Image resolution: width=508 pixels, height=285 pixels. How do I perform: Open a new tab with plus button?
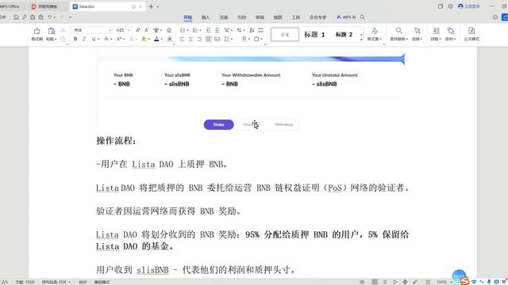pyautogui.click(x=151, y=6)
